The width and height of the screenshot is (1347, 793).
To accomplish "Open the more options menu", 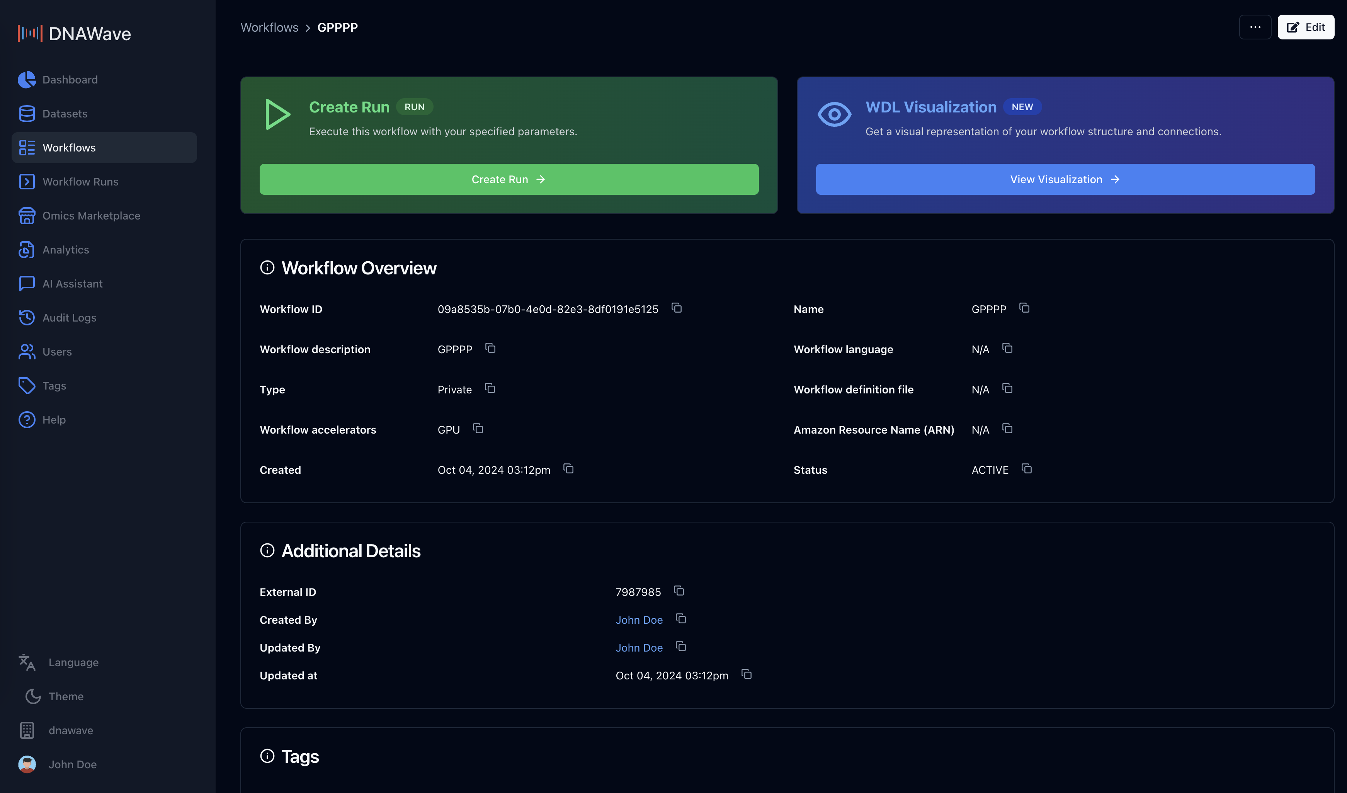I will [1255, 27].
